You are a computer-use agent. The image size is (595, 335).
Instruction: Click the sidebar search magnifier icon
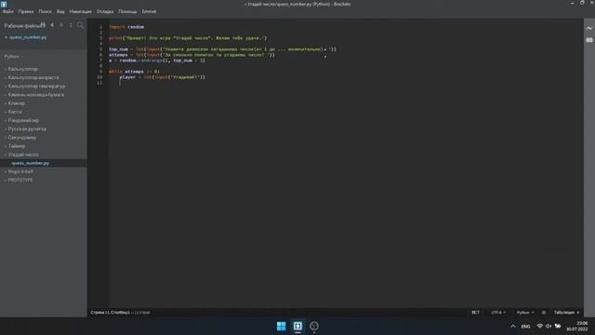[x=80, y=25]
